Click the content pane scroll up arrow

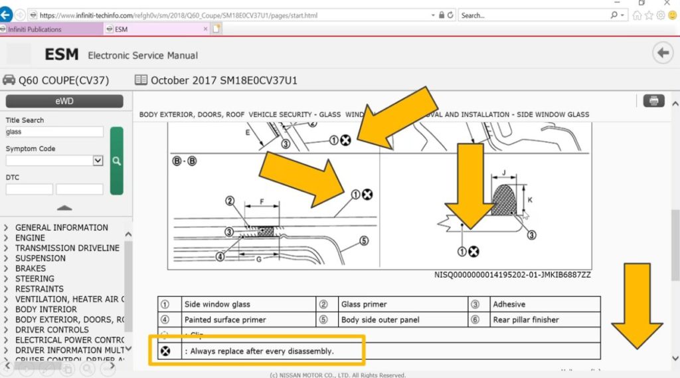click(675, 104)
